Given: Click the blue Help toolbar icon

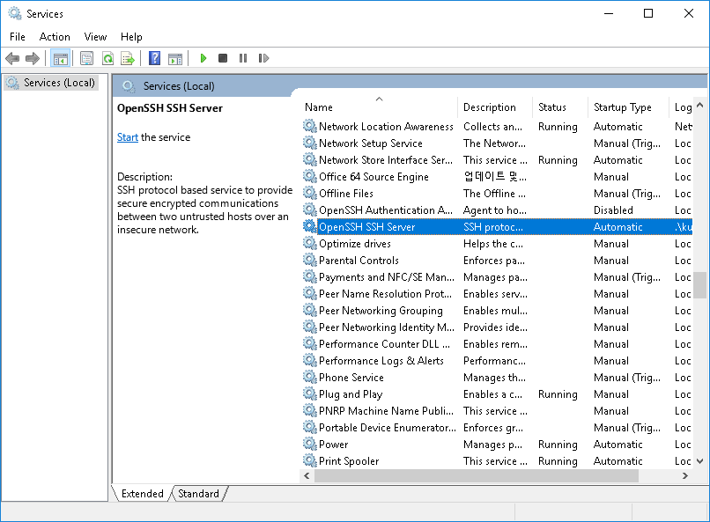Looking at the screenshot, I should [x=155, y=58].
